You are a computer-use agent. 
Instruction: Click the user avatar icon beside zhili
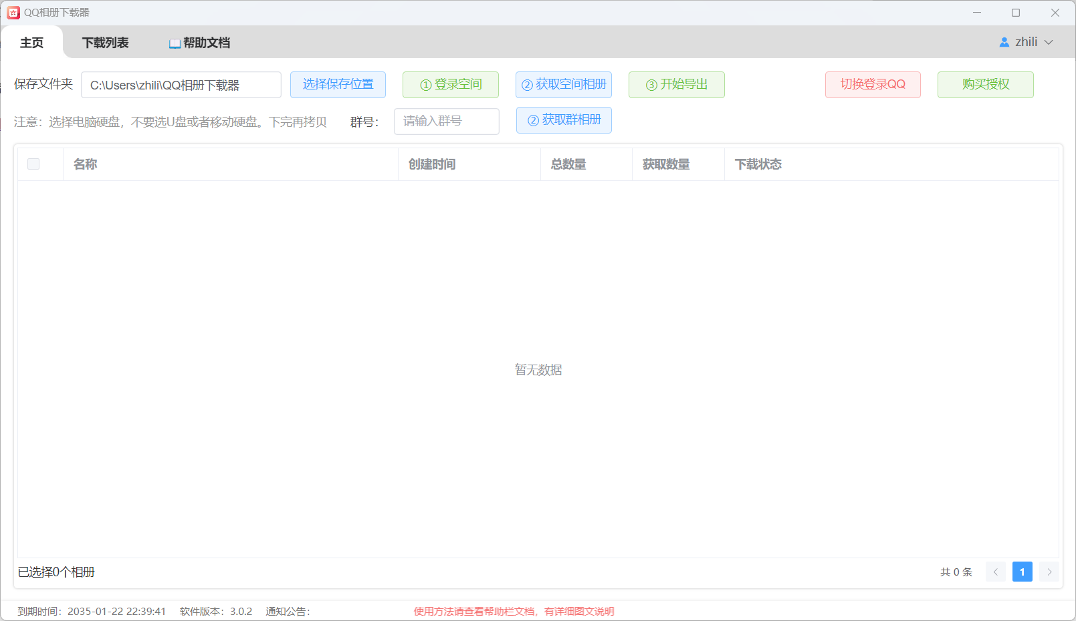tap(1004, 42)
